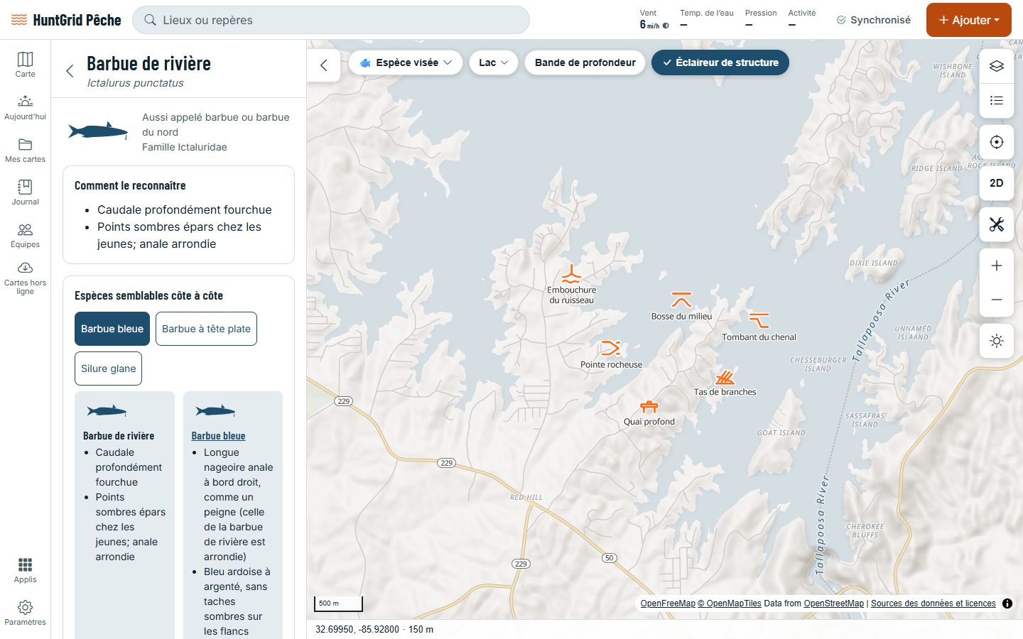Open the map layers stack button
The image size is (1023, 639).
pyautogui.click(x=997, y=66)
